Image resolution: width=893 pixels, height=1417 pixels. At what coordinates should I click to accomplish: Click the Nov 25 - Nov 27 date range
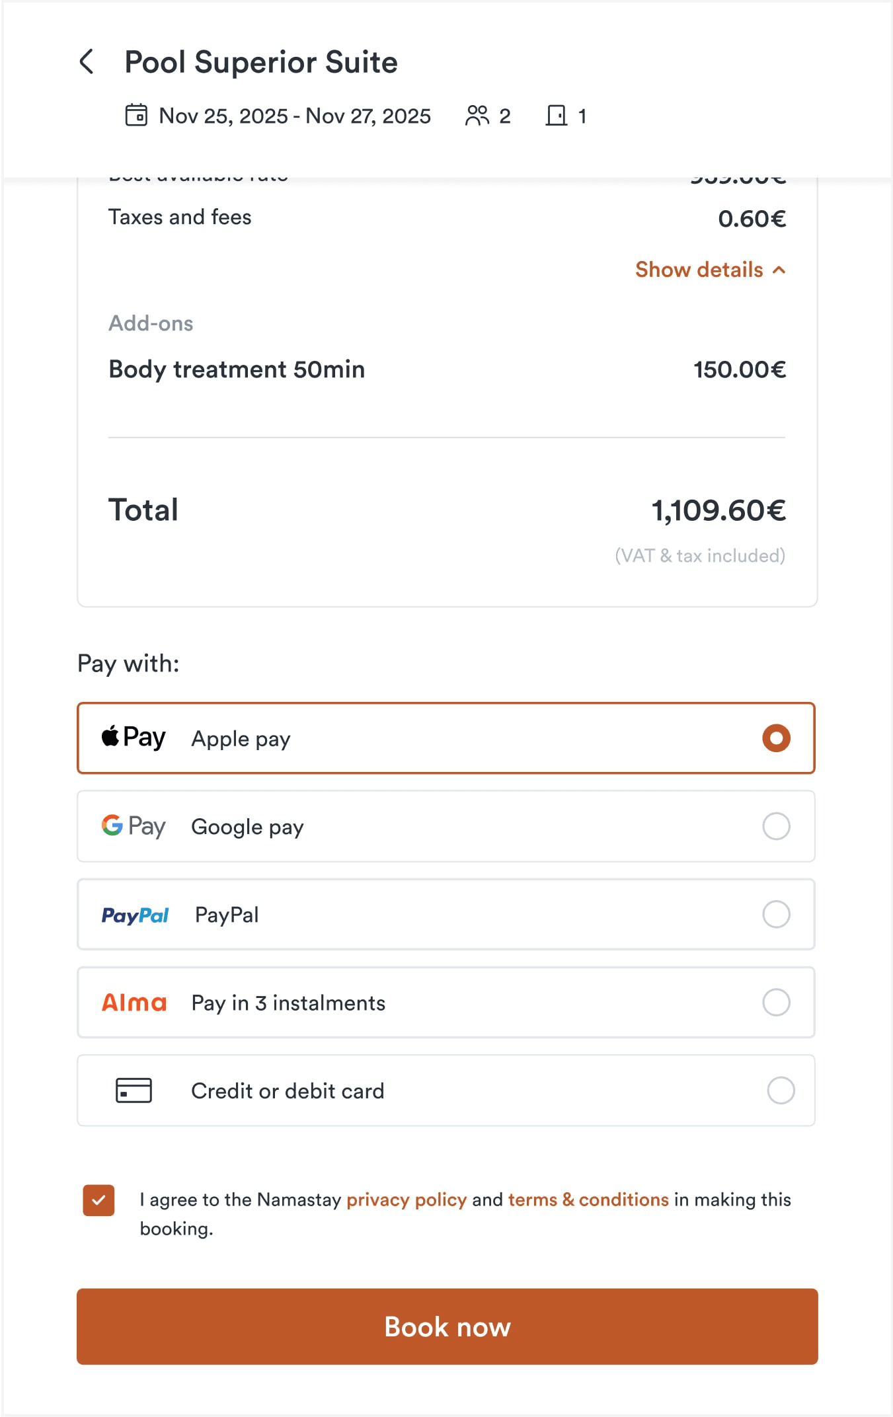[295, 116]
